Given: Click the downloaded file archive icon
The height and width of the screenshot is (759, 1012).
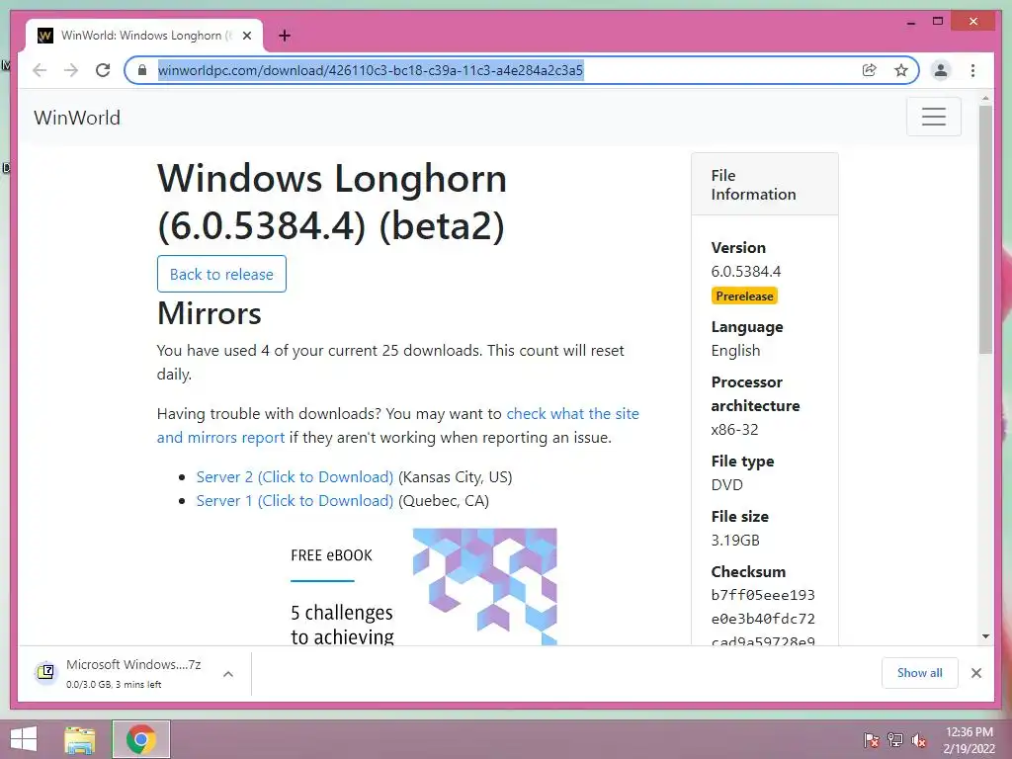Looking at the screenshot, I should (x=45, y=672).
